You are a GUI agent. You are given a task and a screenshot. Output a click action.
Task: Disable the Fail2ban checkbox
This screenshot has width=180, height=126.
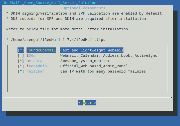(21, 71)
